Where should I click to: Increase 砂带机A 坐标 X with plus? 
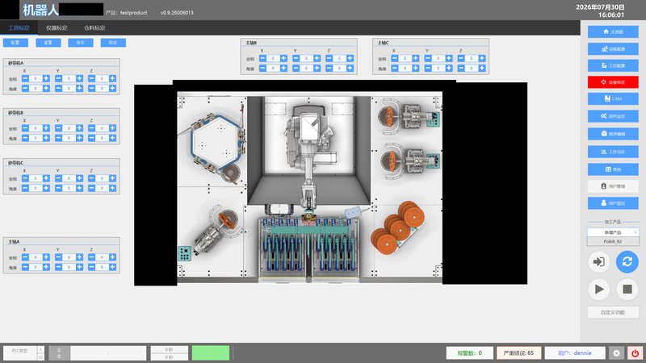[x=46, y=78]
